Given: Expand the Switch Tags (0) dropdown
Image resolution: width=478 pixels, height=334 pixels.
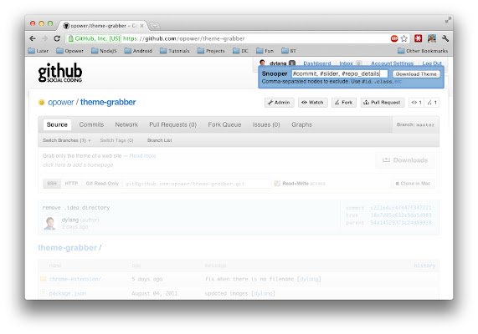Looking at the screenshot, I should (x=116, y=140).
